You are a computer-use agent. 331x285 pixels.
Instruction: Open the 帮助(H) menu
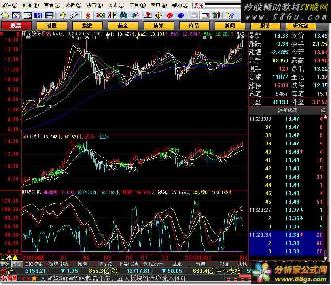[180, 5]
